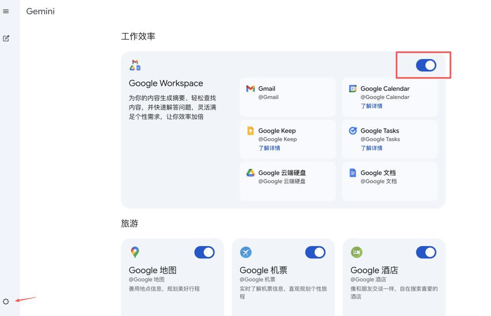
Task: Click the Gemini title text
Action: pyautogui.click(x=40, y=11)
